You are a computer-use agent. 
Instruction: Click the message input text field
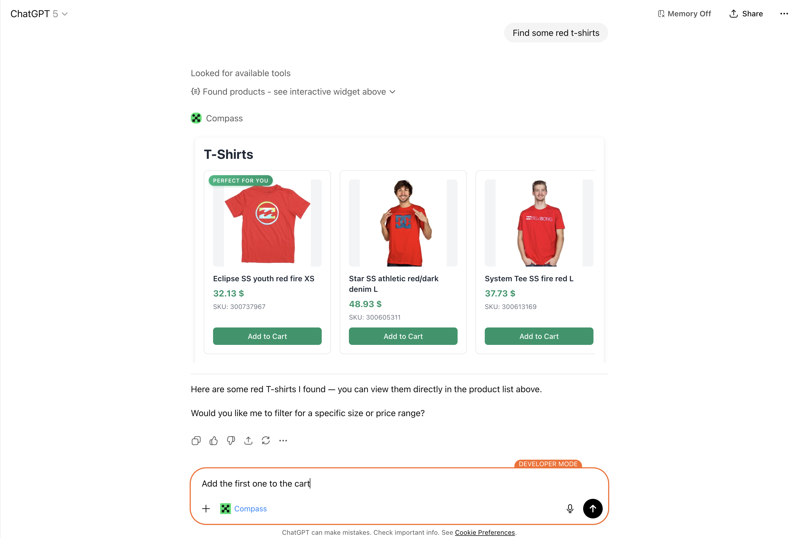point(376,483)
